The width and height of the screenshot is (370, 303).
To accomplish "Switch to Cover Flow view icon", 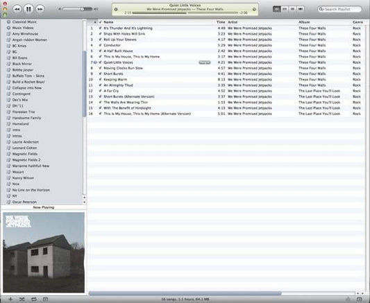I will [x=300, y=9].
